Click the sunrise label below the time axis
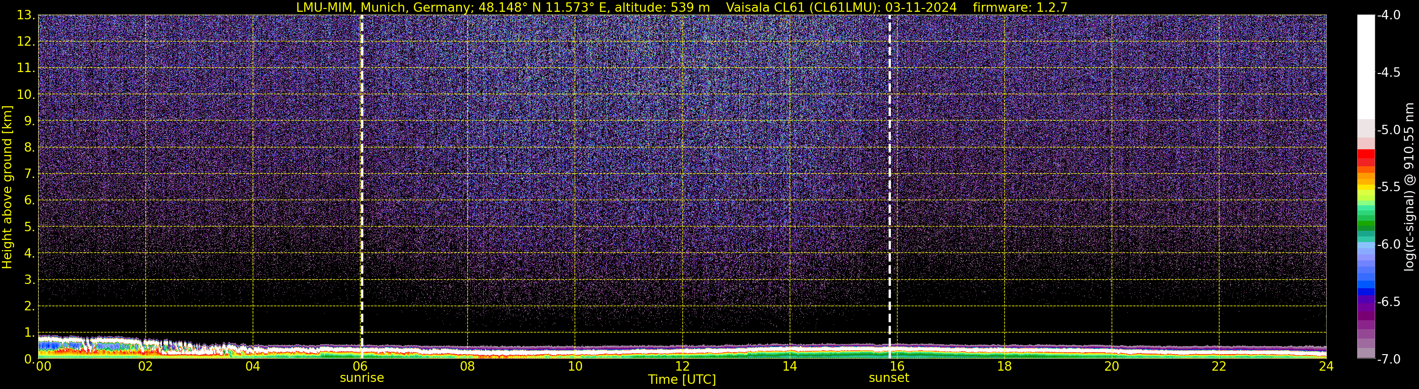This screenshot has width=1419, height=389. 361,378
